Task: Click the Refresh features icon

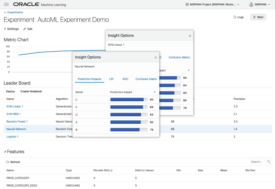Action: pyautogui.click(x=8, y=162)
